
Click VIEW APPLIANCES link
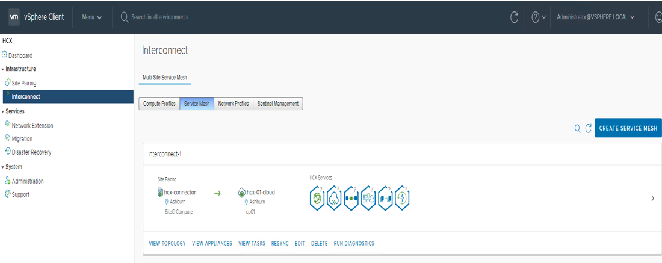click(212, 243)
